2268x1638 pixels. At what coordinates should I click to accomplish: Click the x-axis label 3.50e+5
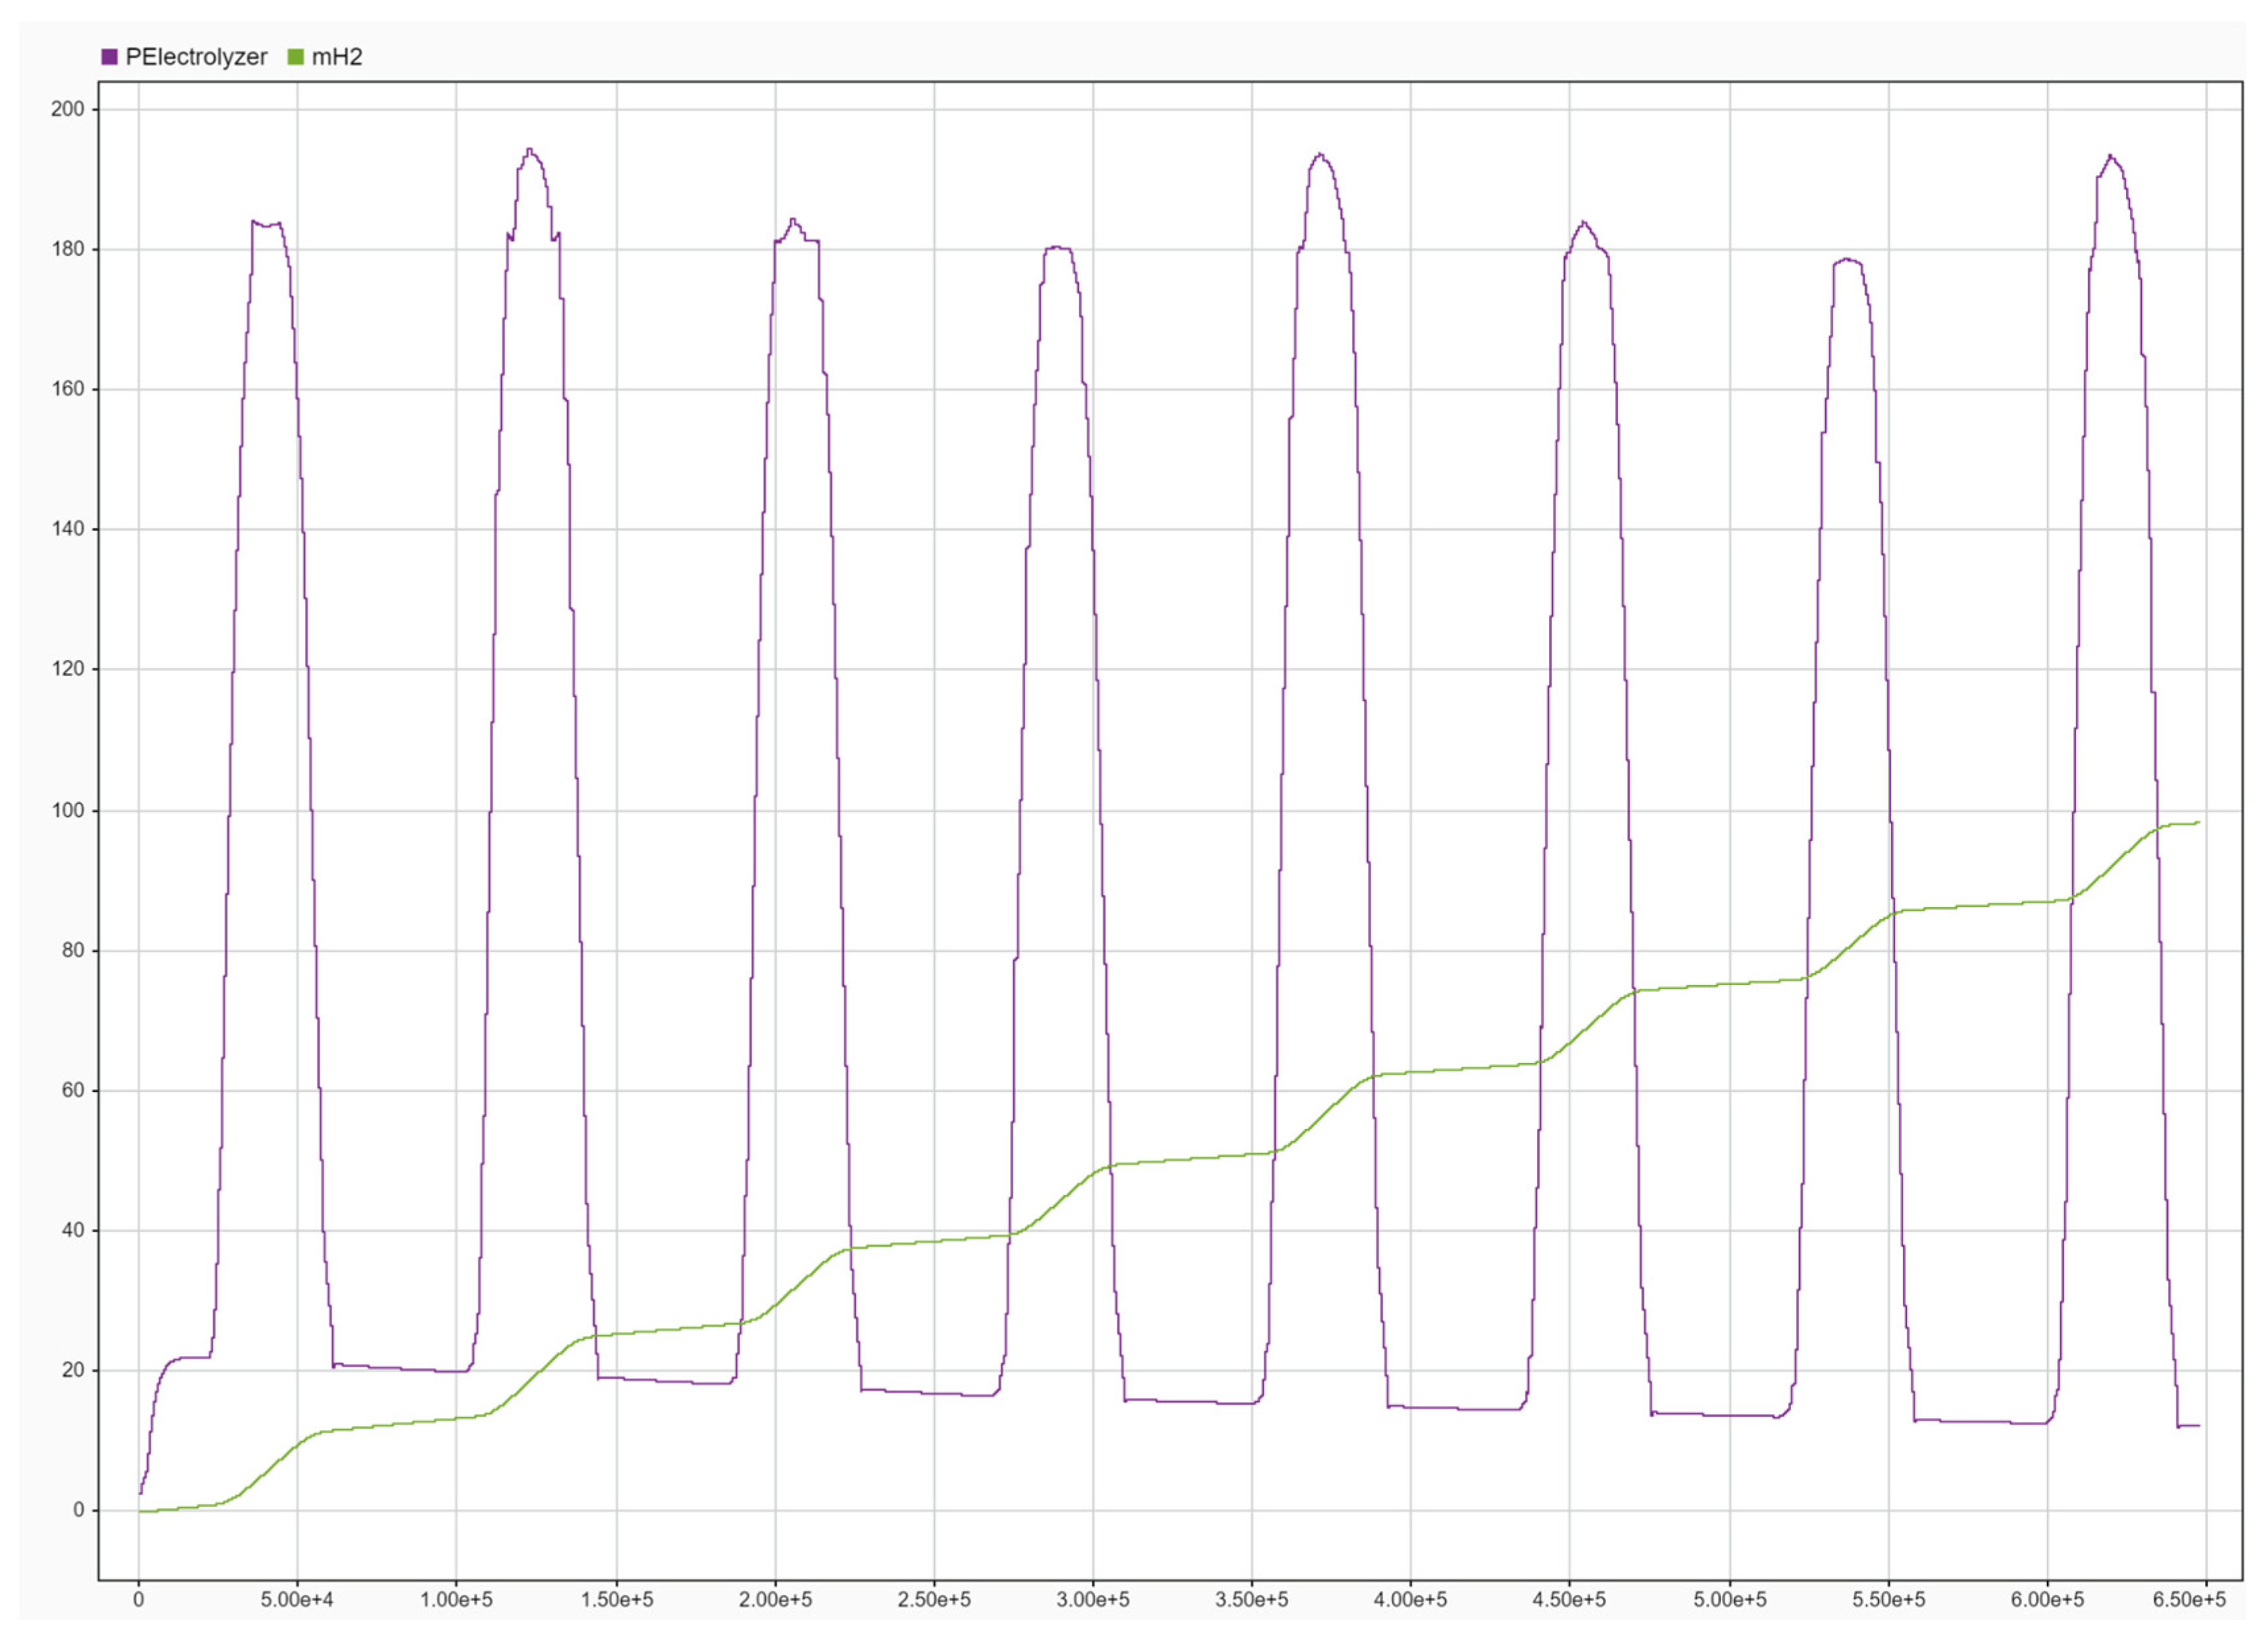tap(1252, 1600)
